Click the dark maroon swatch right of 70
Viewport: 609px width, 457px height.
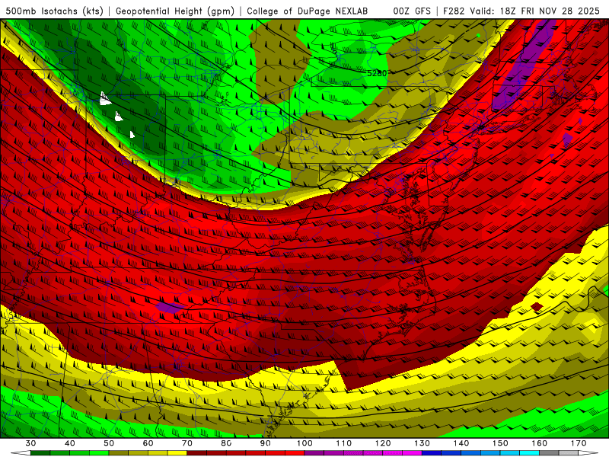tap(197, 453)
